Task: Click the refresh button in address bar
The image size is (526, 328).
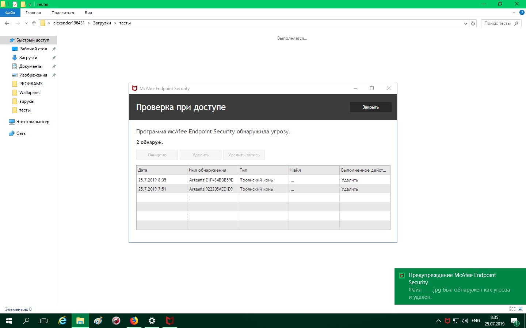Action: pyautogui.click(x=473, y=23)
